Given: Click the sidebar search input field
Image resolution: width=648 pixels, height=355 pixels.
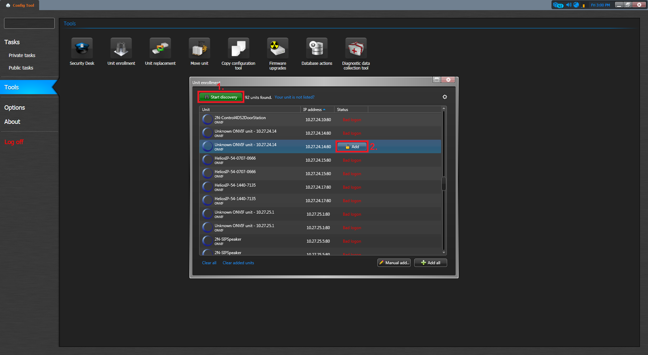Looking at the screenshot, I should [x=29, y=23].
